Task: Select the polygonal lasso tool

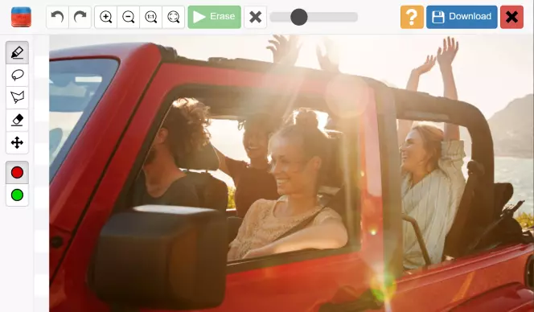Action: click(17, 97)
